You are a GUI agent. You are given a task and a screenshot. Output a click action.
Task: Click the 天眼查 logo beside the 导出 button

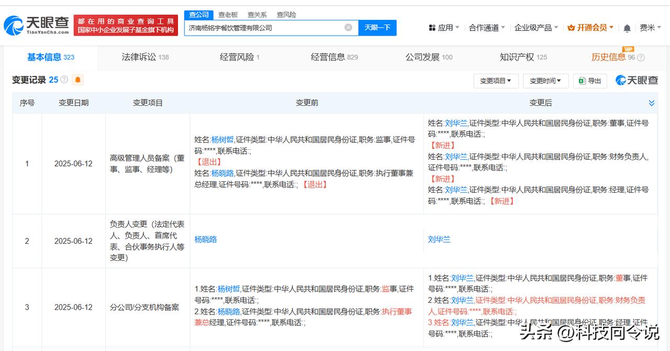636,80
